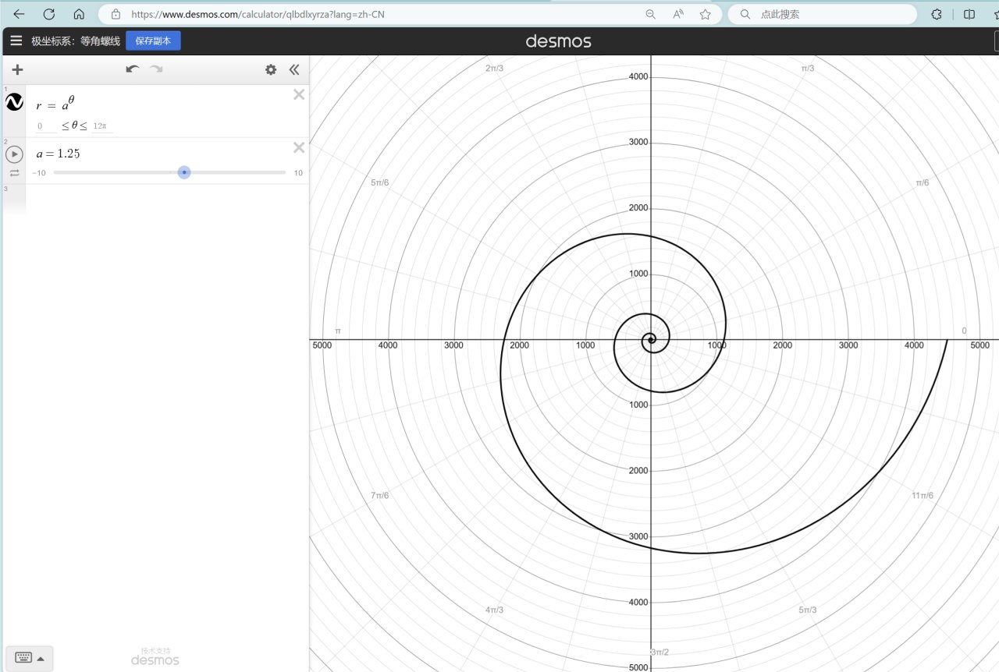Open the Desmos hamburger menu
The width and height of the screenshot is (999, 672).
point(16,41)
